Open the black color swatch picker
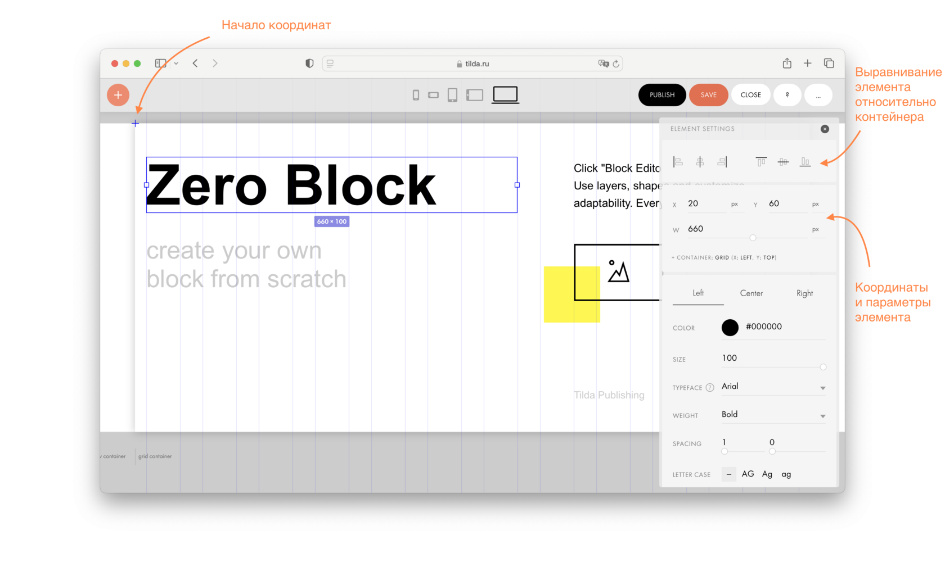This screenshot has width=945, height=562. [730, 327]
